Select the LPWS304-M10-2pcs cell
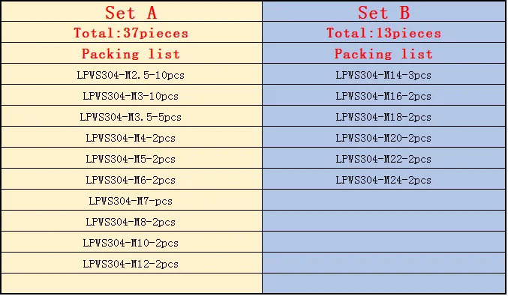 131,242
